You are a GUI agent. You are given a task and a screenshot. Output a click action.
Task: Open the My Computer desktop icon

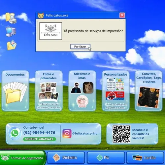tap(11, 32)
